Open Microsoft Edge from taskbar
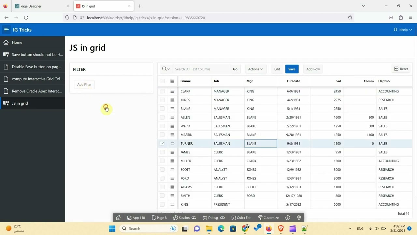Screen dimensions: 417x235 [x=221, y=228]
